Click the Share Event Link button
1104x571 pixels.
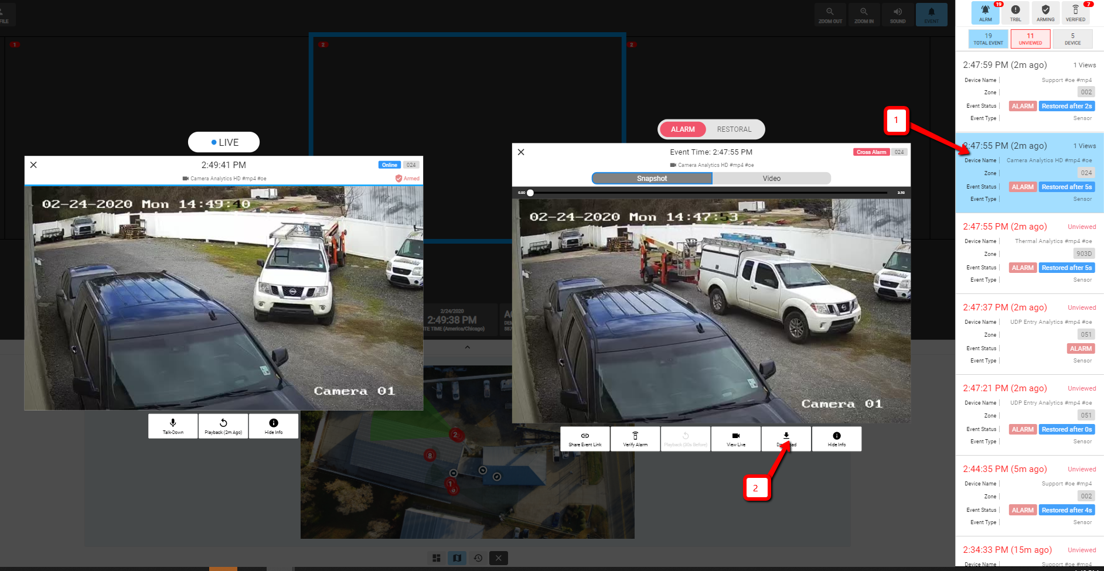pos(585,439)
